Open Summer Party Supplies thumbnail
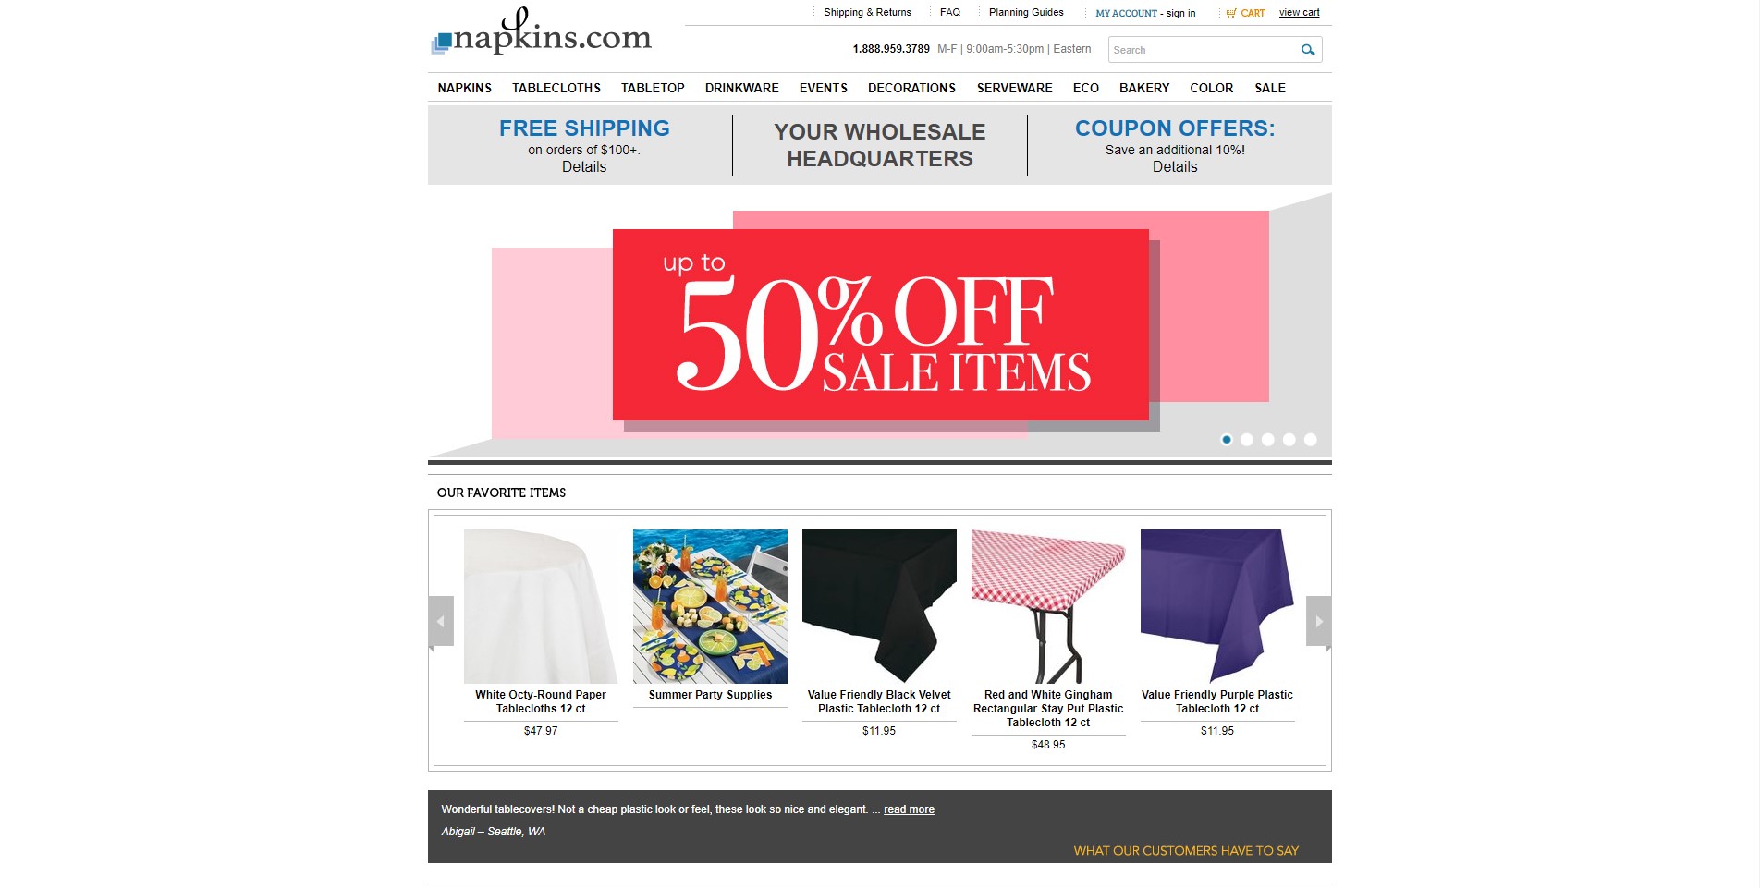The width and height of the screenshot is (1760, 888). 710,606
